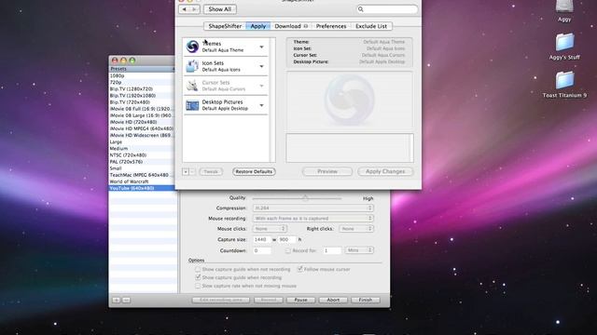Click the Record button

(269, 300)
